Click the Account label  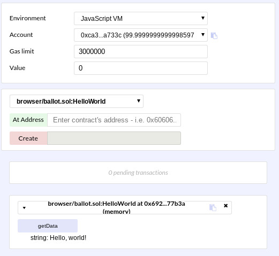pyautogui.click(x=21, y=35)
